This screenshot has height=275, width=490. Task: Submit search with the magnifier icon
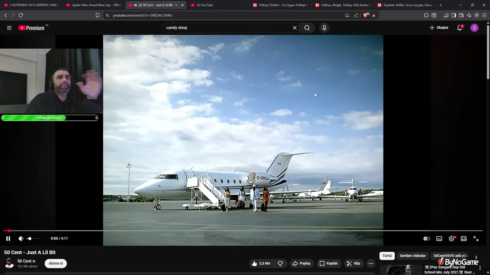[x=307, y=27]
